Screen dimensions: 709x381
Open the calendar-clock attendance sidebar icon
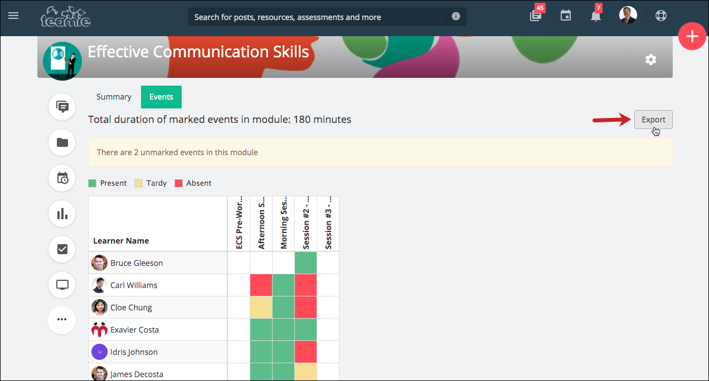pyautogui.click(x=62, y=178)
